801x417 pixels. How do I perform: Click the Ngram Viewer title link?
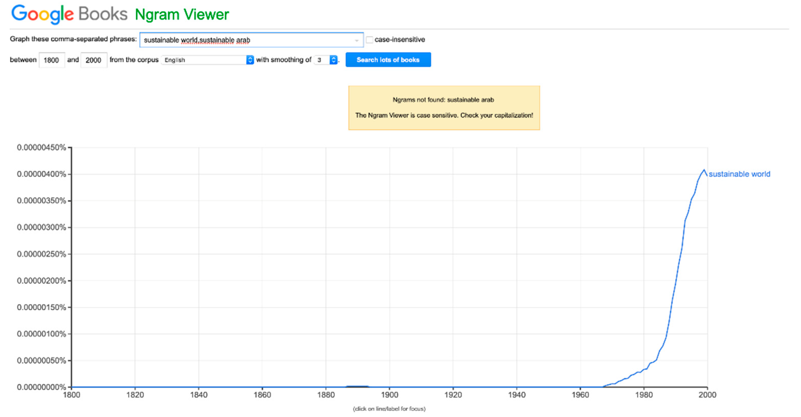click(182, 15)
